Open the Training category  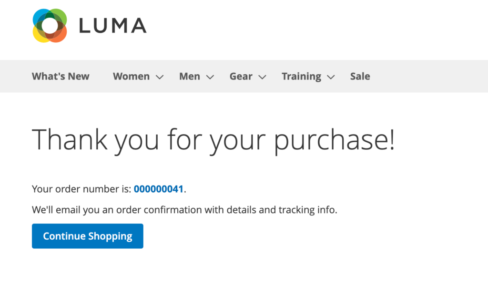[301, 77]
